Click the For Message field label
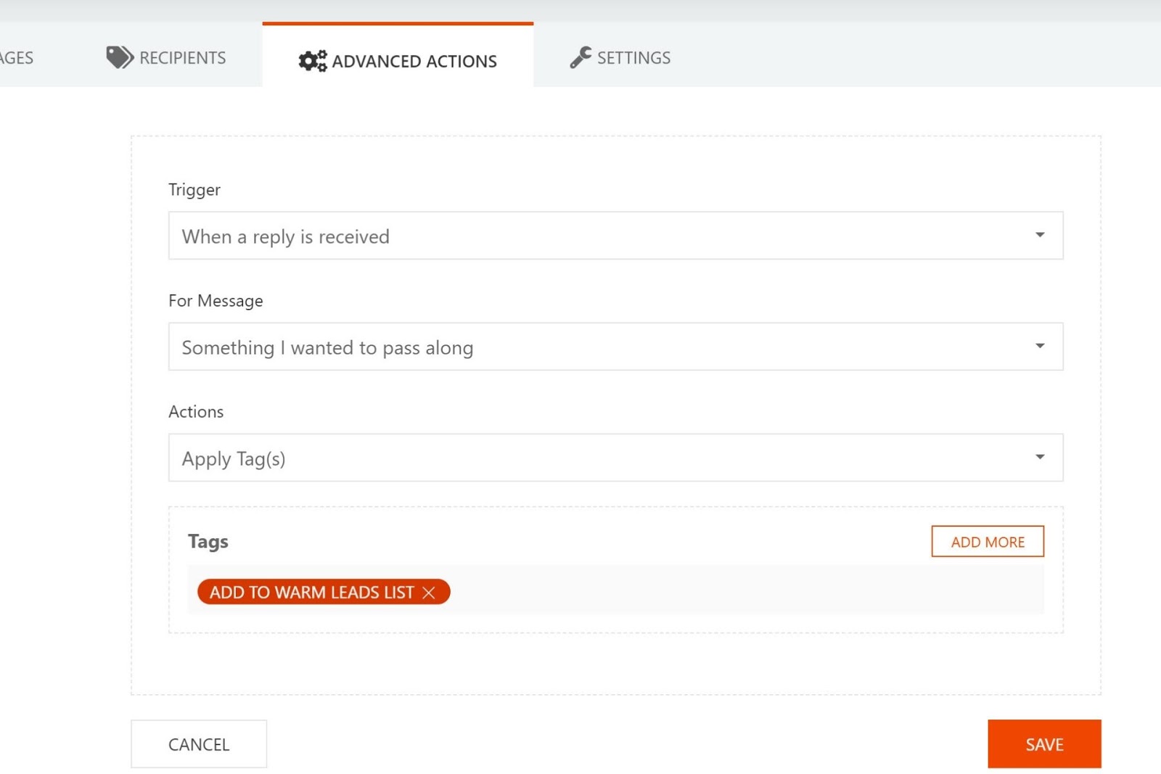Image resolution: width=1161 pixels, height=774 pixels. [216, 300]
